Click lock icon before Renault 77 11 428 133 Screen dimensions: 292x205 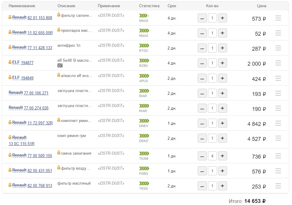(x=10, y=47)
